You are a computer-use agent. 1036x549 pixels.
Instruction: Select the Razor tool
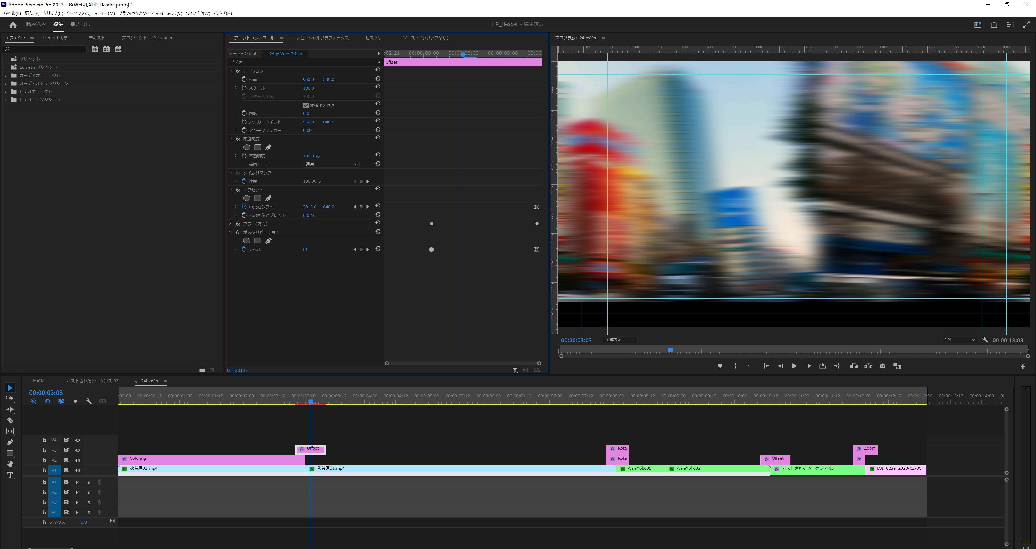coord(10,420)
